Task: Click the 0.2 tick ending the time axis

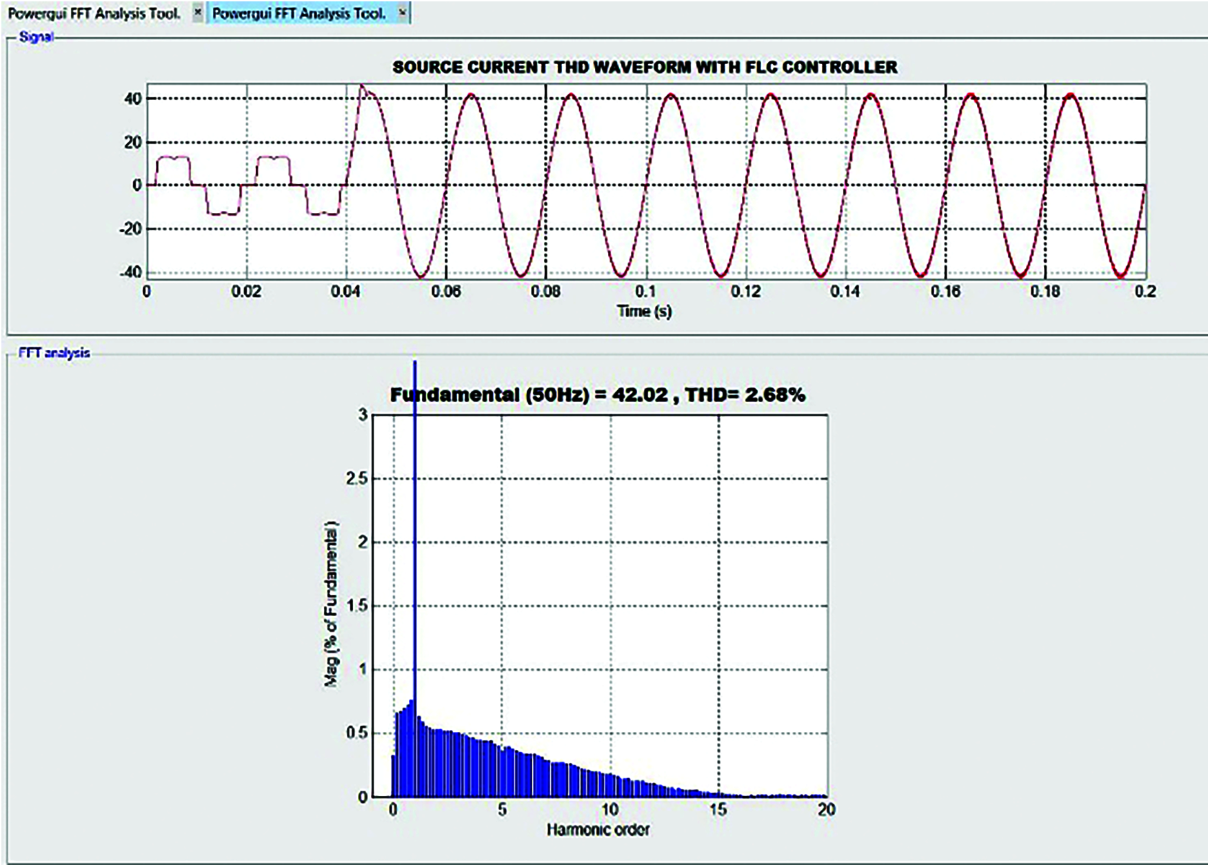Action: [x=1145, y=292]
